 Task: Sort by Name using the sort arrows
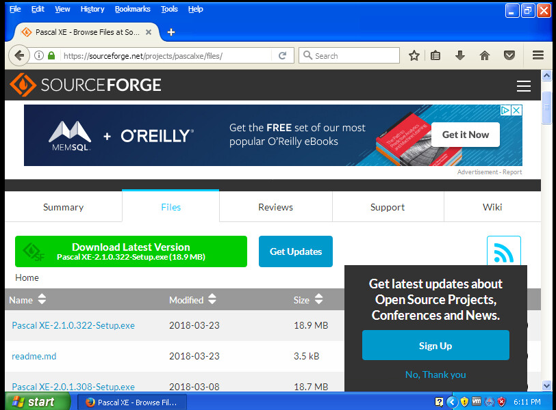point(42,299)
